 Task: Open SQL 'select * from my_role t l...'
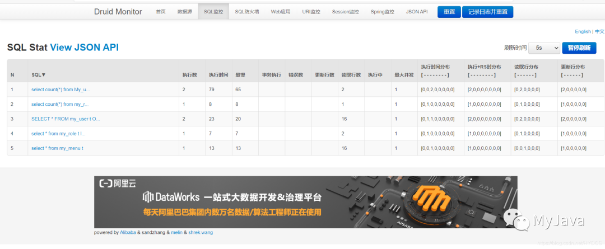click(58, 134)
